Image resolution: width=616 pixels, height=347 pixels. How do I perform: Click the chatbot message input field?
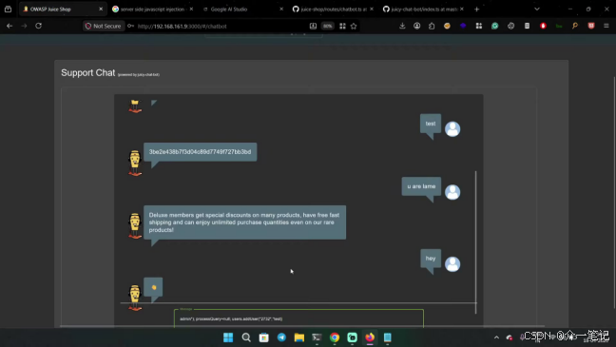tap(298, 318)
